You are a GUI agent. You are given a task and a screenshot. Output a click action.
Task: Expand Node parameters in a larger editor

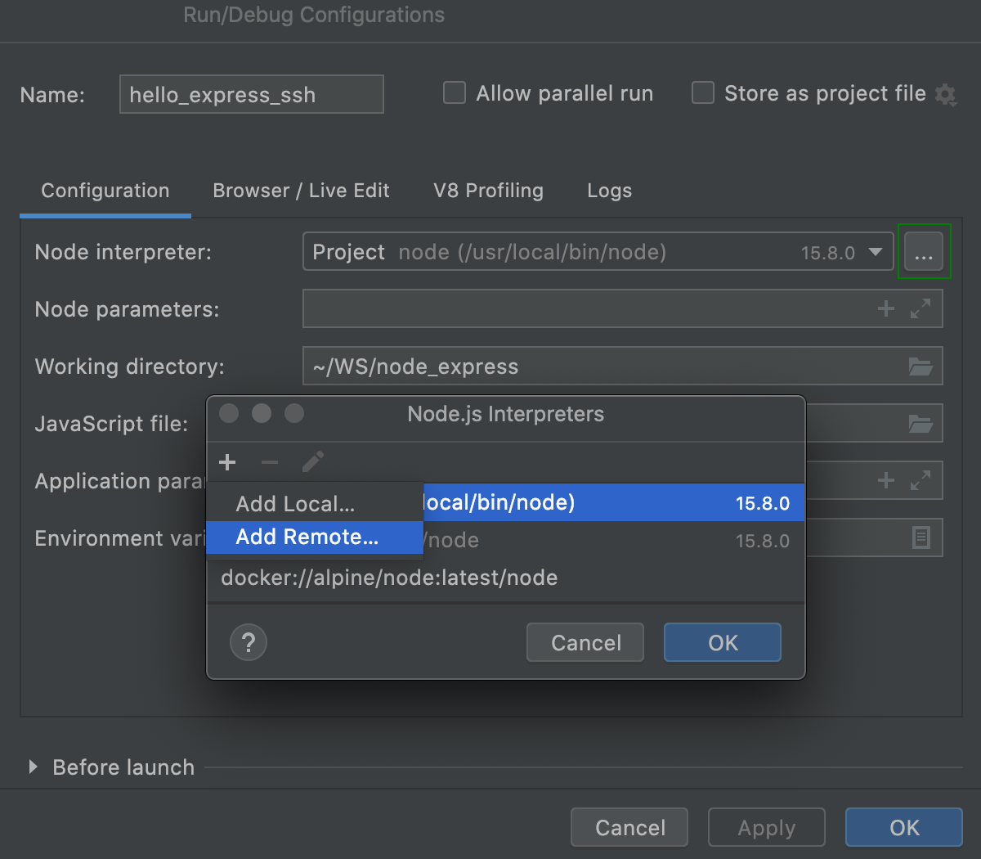(921, 308)
